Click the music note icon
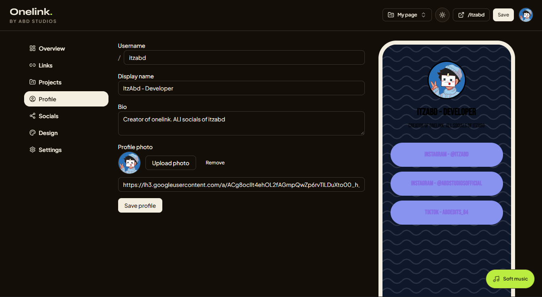The image size is (542, 297). point(497,279)
